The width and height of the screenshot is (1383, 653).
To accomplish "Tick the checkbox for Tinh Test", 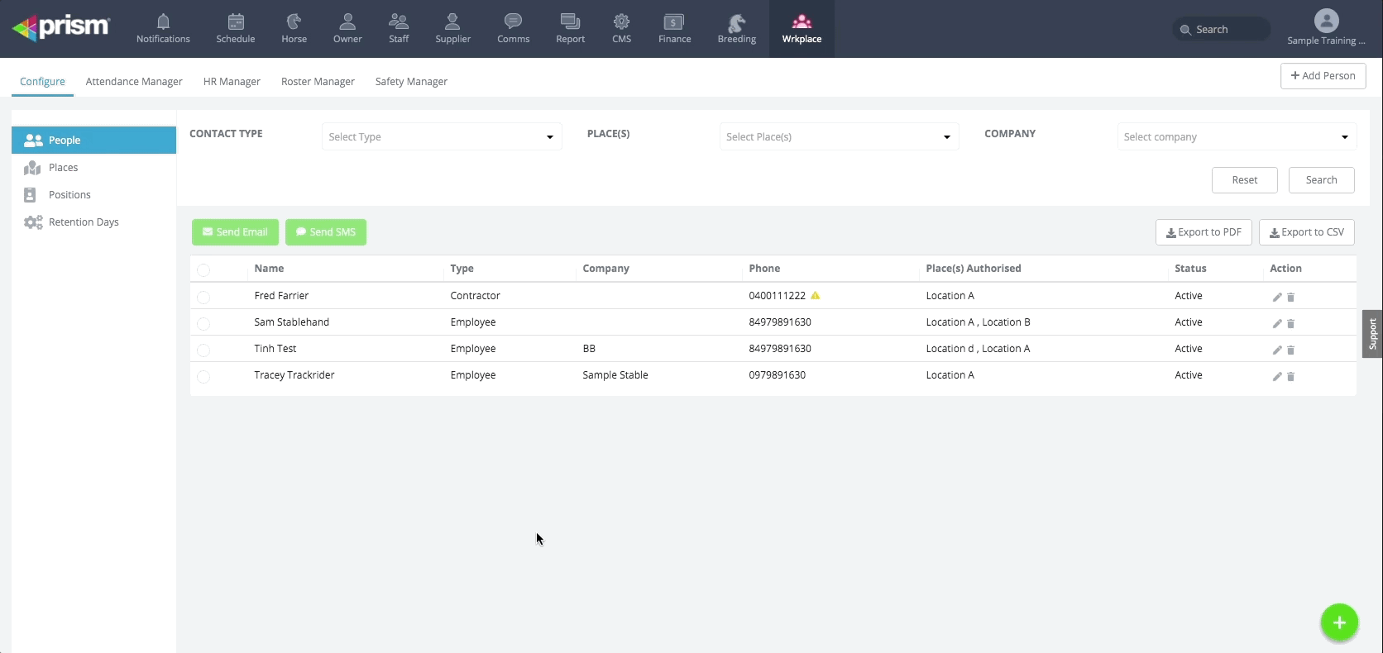I will [x=203, y=350].
